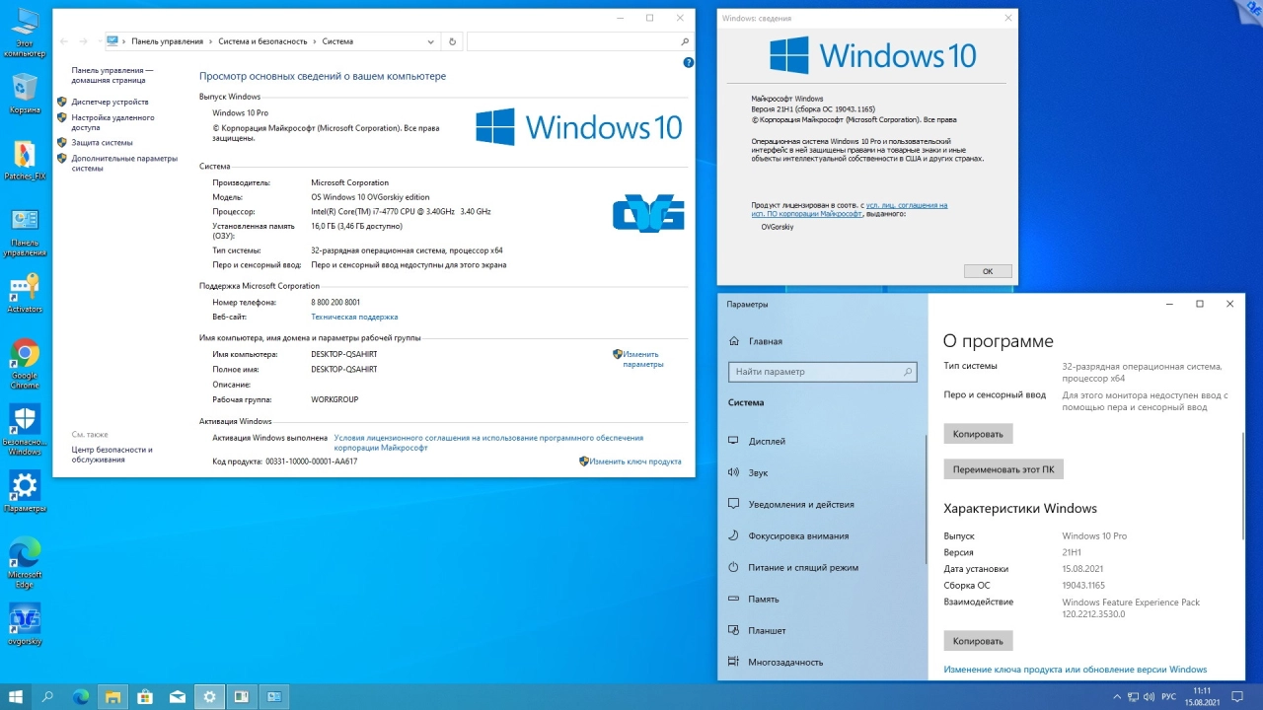This screenshot has width=1263, height=710.
Task: Expand the Control Panel address history dropdown
Action: click(431, 41)
